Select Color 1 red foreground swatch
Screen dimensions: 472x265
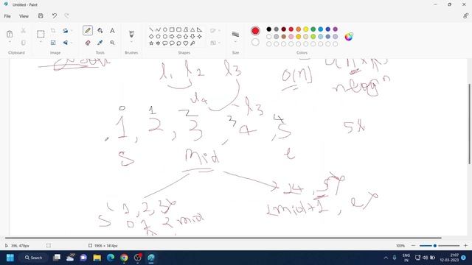255,31
